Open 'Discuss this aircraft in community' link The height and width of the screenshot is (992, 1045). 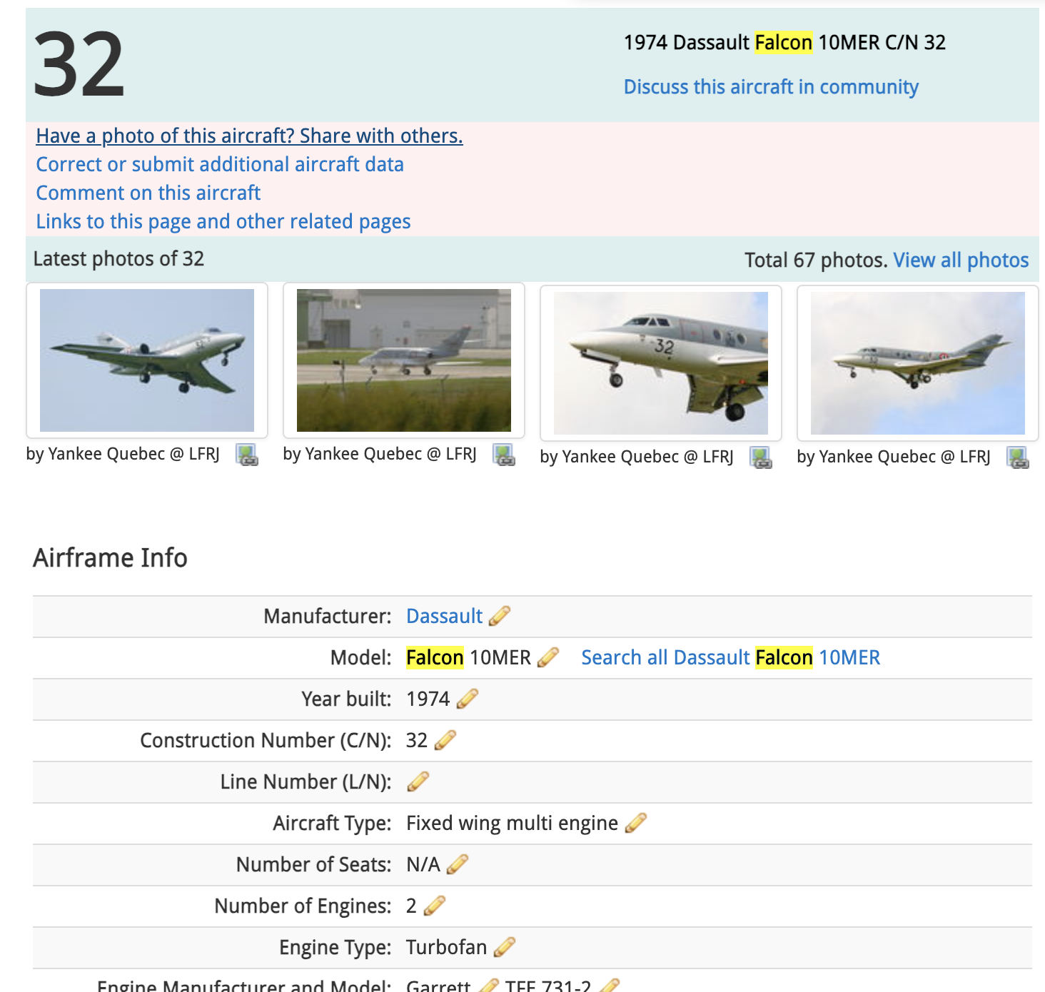[771, 87]
